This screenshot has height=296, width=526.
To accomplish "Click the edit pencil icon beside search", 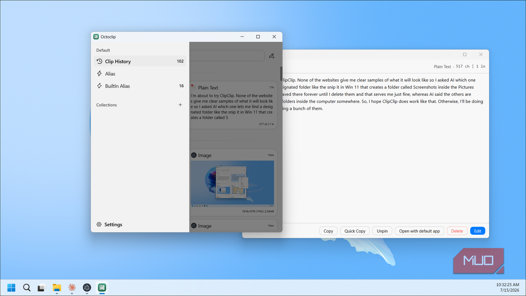I will coord(272,56).
